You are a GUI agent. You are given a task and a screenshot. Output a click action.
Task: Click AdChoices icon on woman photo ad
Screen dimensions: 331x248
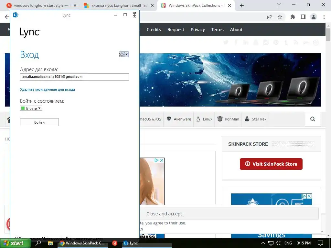pos(157,160)
